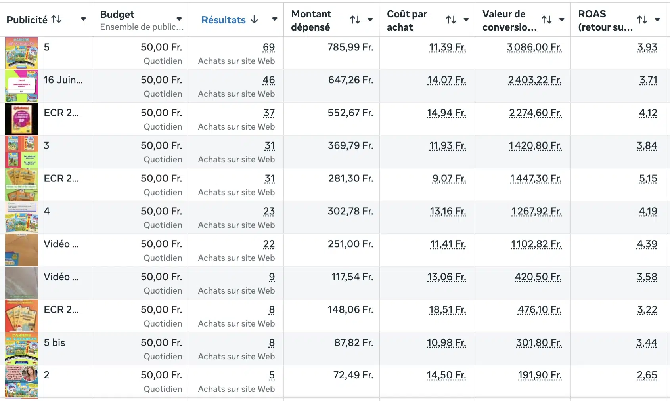The height and width of the screenshot is (401, 670).
Task: Click results value 46
Action: click(x=269, y=80)
